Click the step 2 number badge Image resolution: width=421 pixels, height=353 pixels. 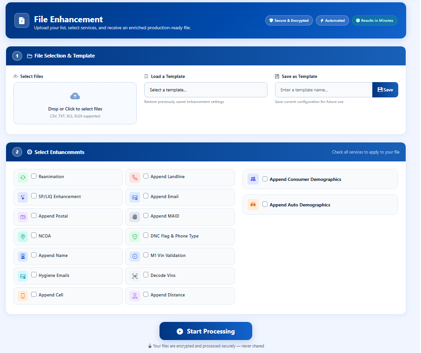[x=17, y=152]
